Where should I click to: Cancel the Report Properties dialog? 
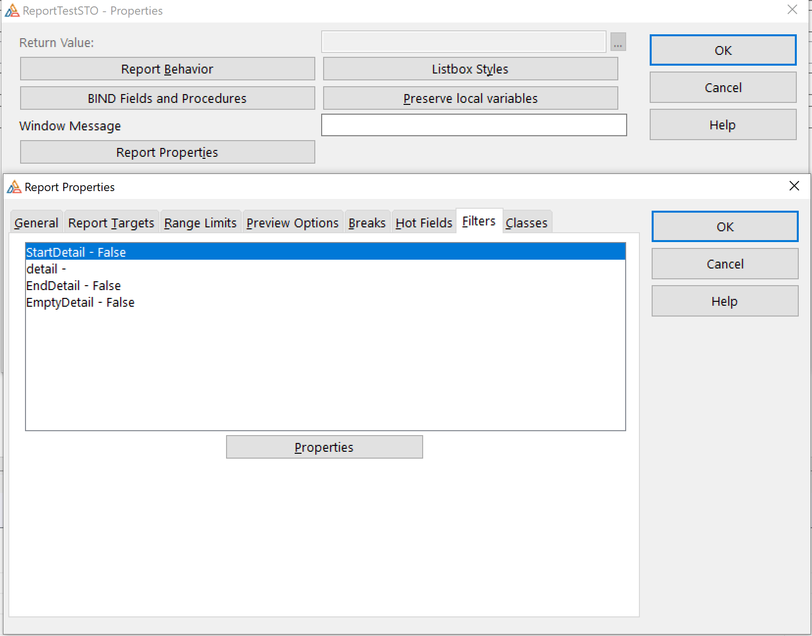pos(724,264)
